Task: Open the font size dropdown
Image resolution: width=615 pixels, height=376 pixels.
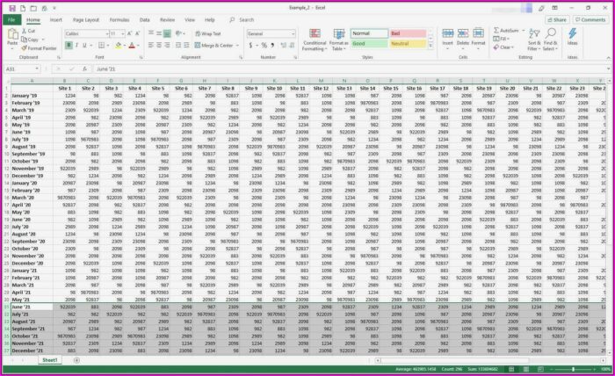Action: (x=123, y=33)
